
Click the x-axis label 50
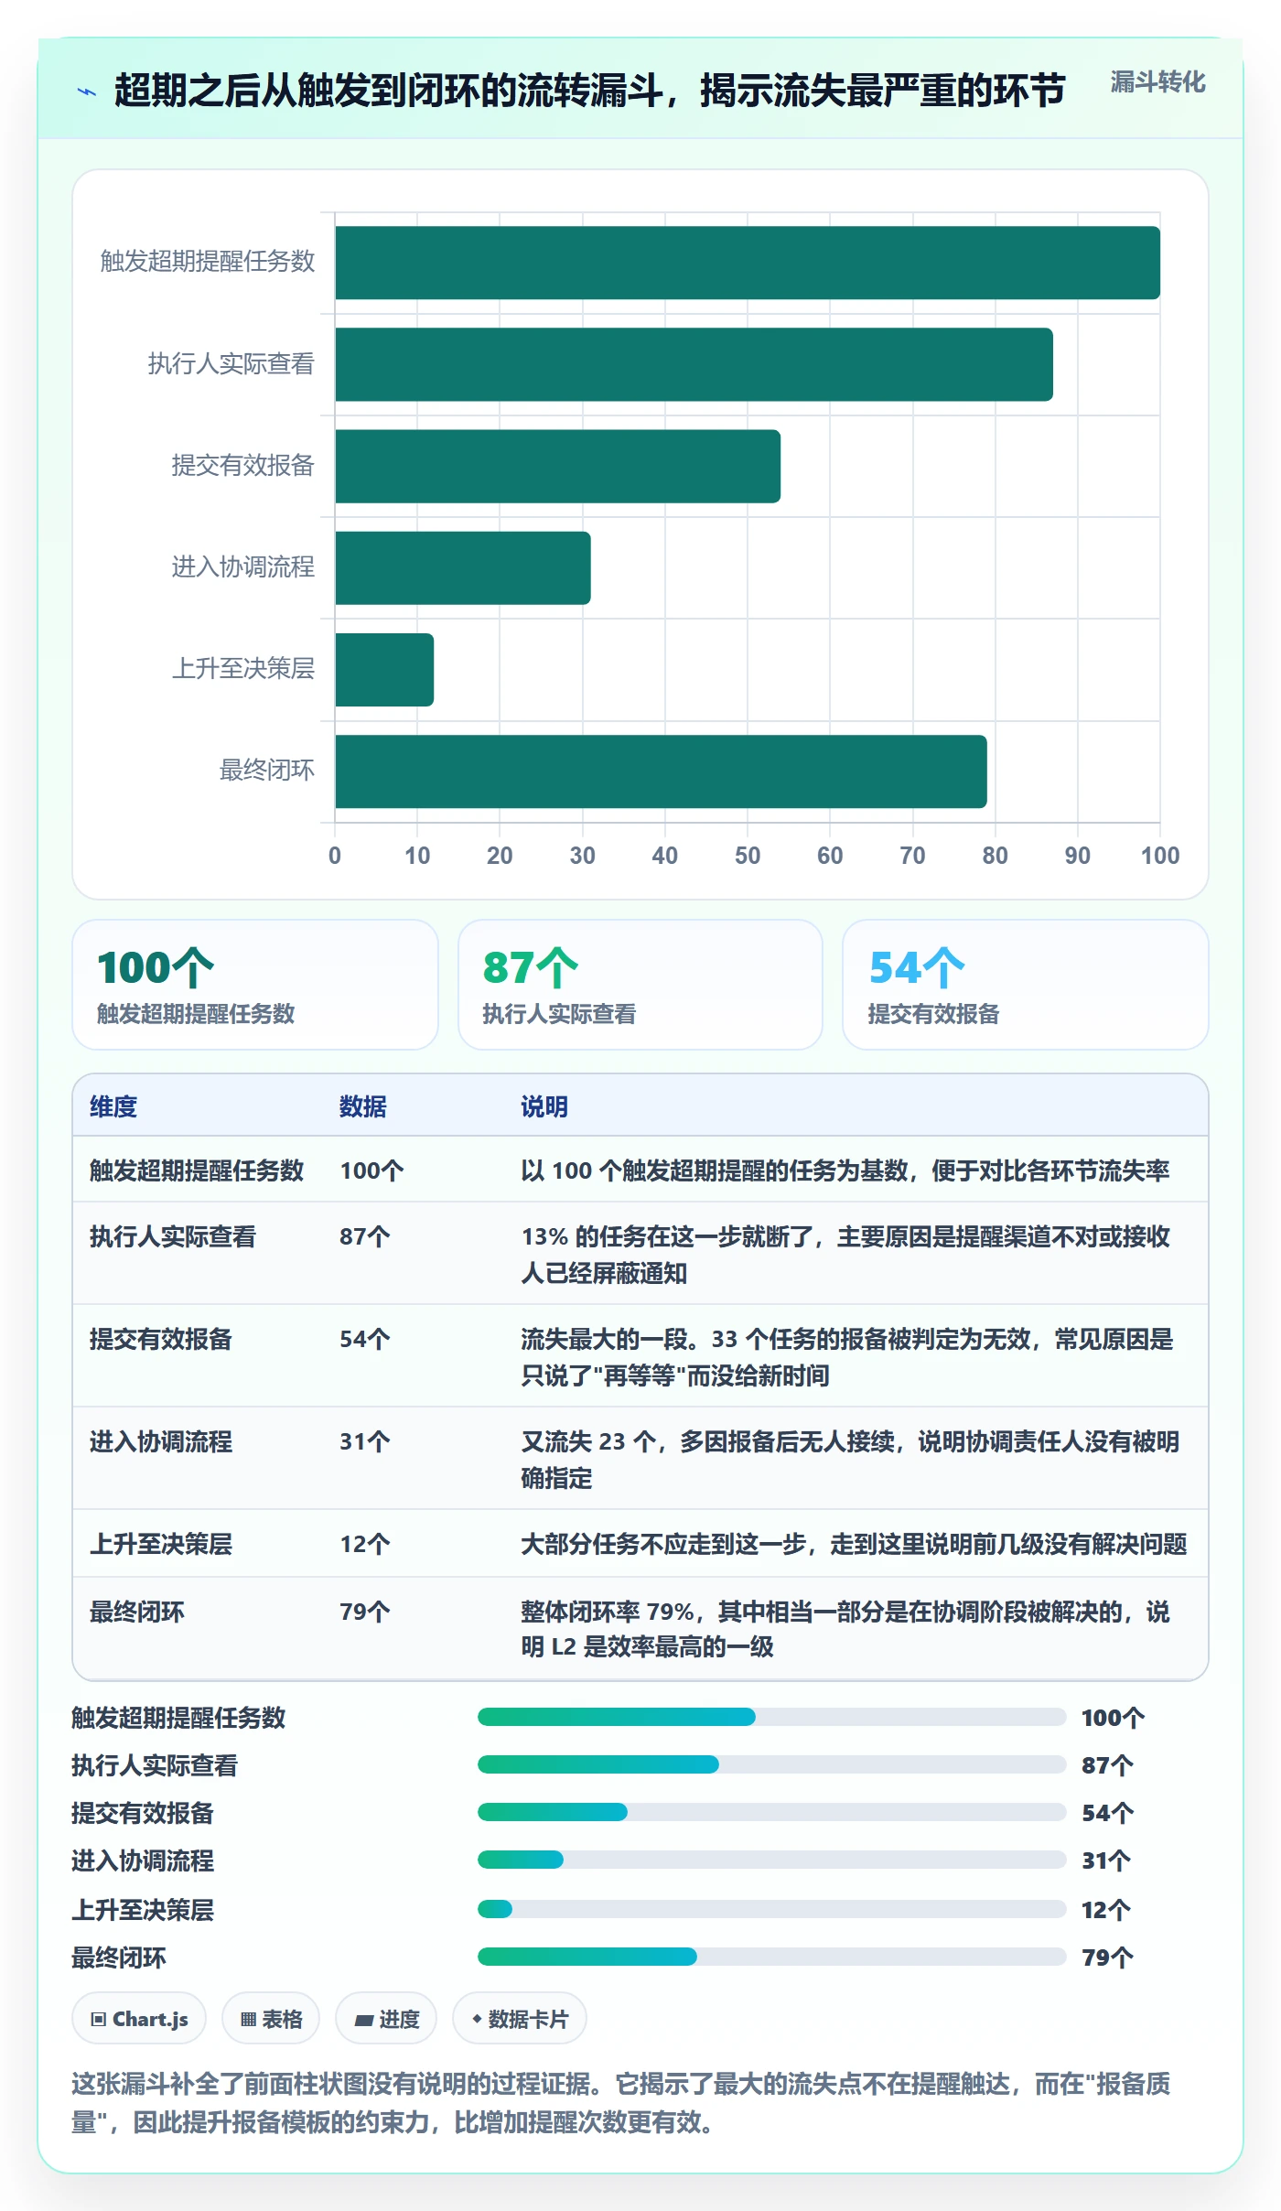[748, 856]
